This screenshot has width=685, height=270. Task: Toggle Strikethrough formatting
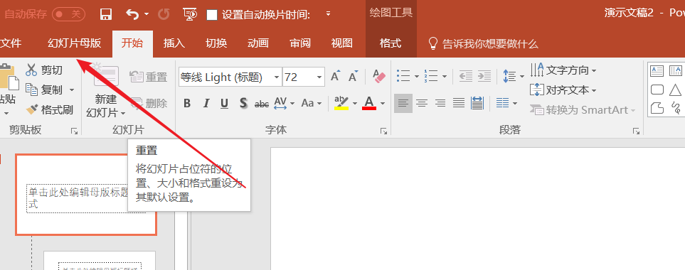pos(262,103)
